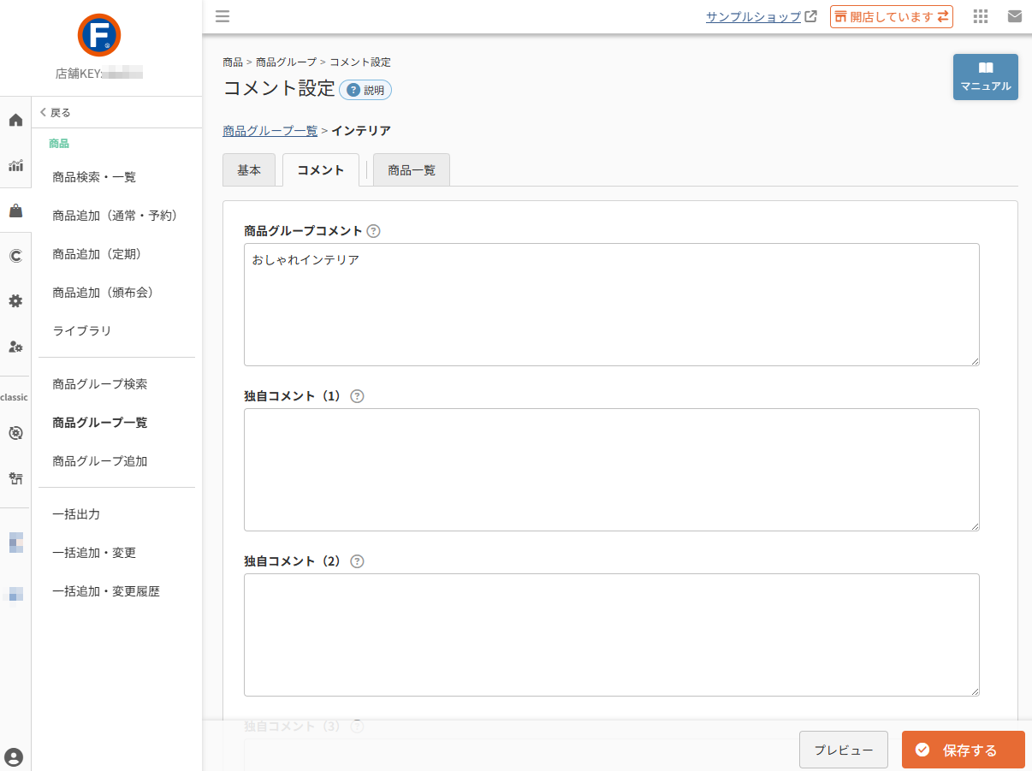Select the shopping bag products icon
The width and height of the screenshot is (1032, 771).
[15, 211]
